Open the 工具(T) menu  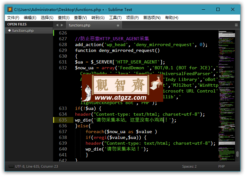[x=115, y=18]
